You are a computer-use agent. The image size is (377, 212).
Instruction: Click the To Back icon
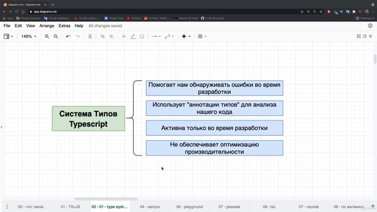111,37
